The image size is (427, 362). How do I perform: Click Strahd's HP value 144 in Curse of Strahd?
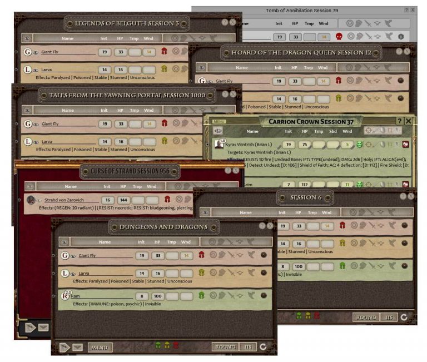tap(123, 200)
